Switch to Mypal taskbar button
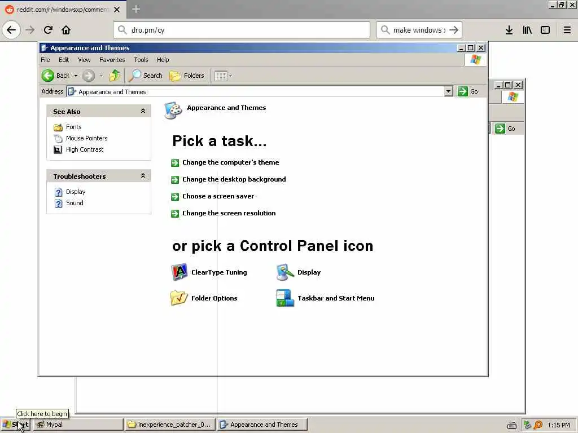 tap(78, 425)
